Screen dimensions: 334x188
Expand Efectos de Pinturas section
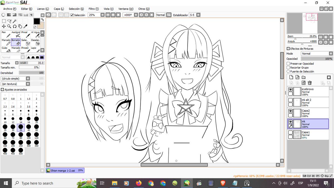(x=288, y=49)
